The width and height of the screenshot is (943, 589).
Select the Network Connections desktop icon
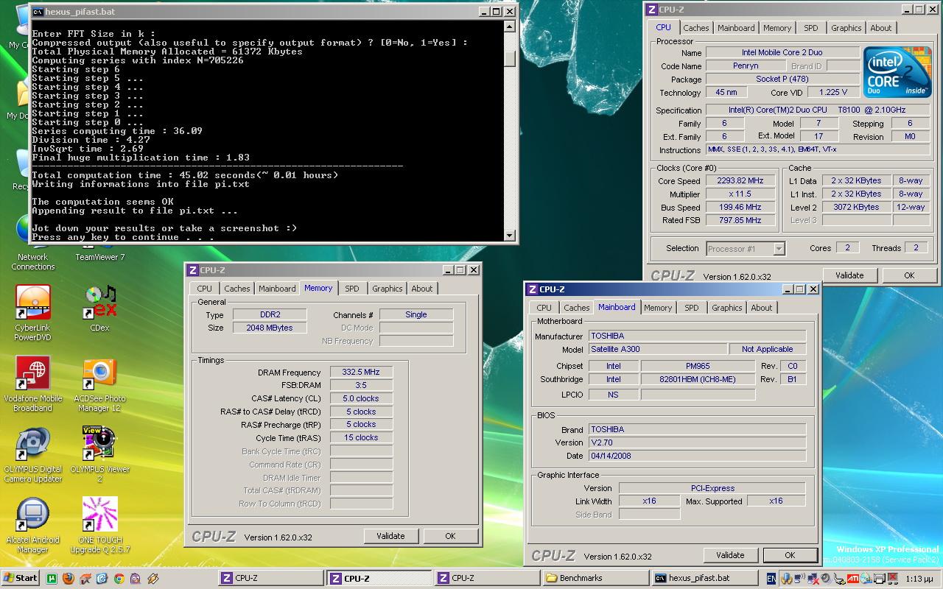click(33, 256)
